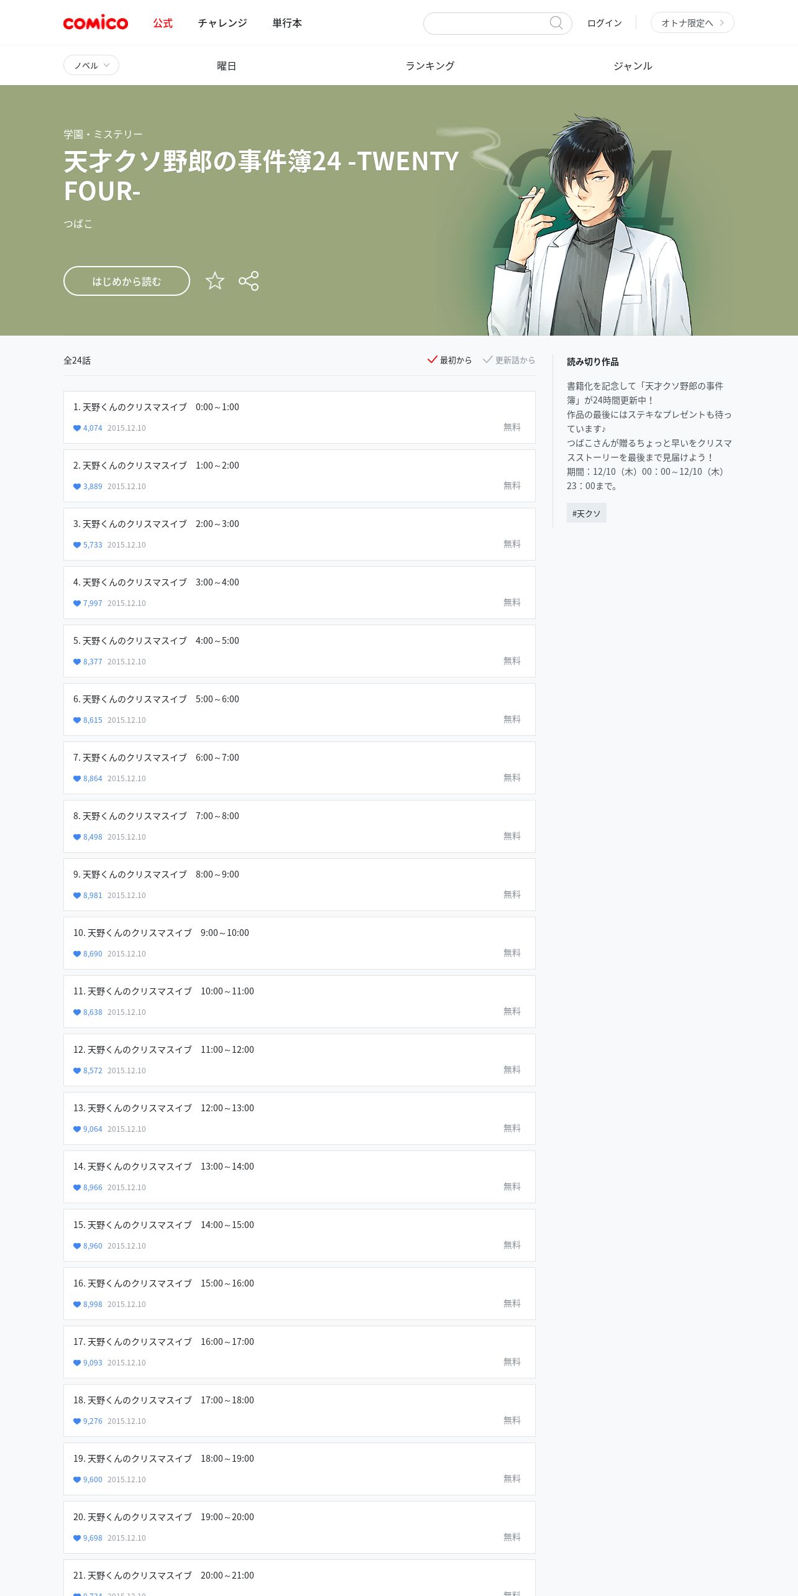Click heart icon on episode 12
Screen dimensions: 798x1596
[77, 1071]
